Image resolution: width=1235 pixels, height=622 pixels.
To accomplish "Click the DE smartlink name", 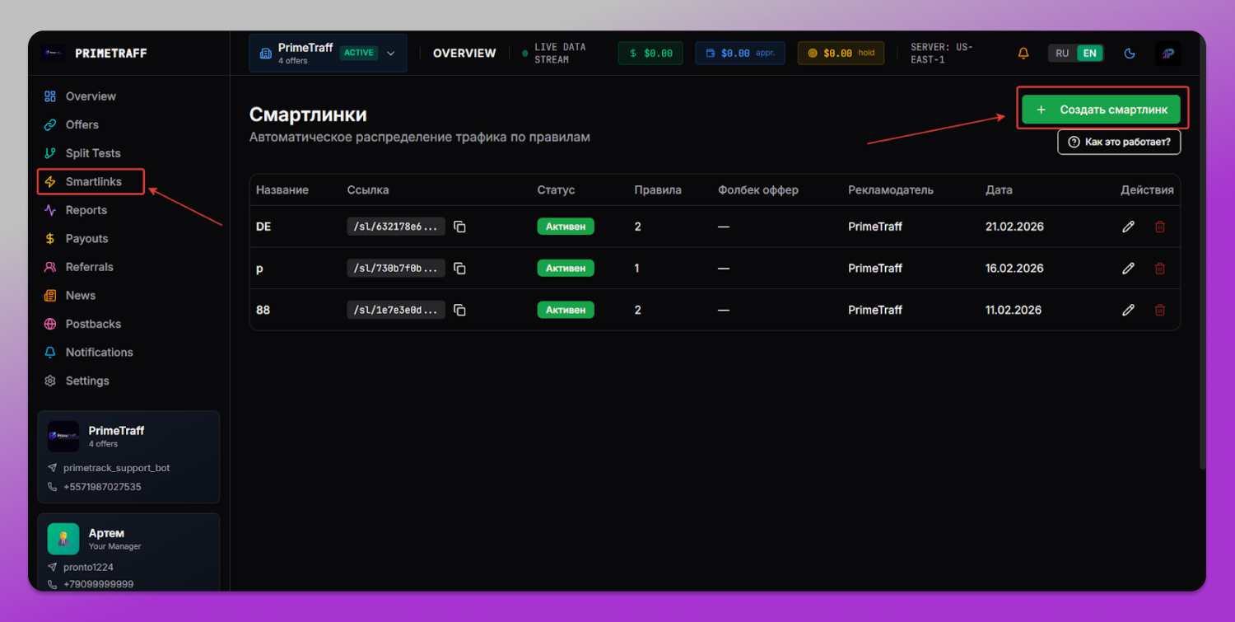I will [x=263, y=227].
